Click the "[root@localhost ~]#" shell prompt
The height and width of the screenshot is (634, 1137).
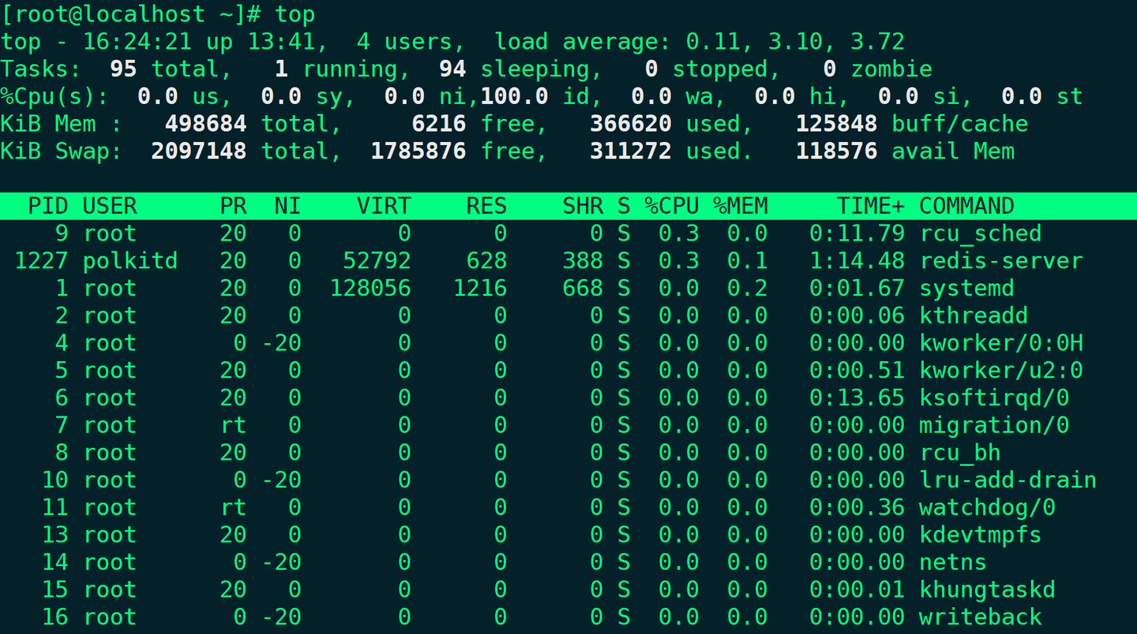point(131,14)
